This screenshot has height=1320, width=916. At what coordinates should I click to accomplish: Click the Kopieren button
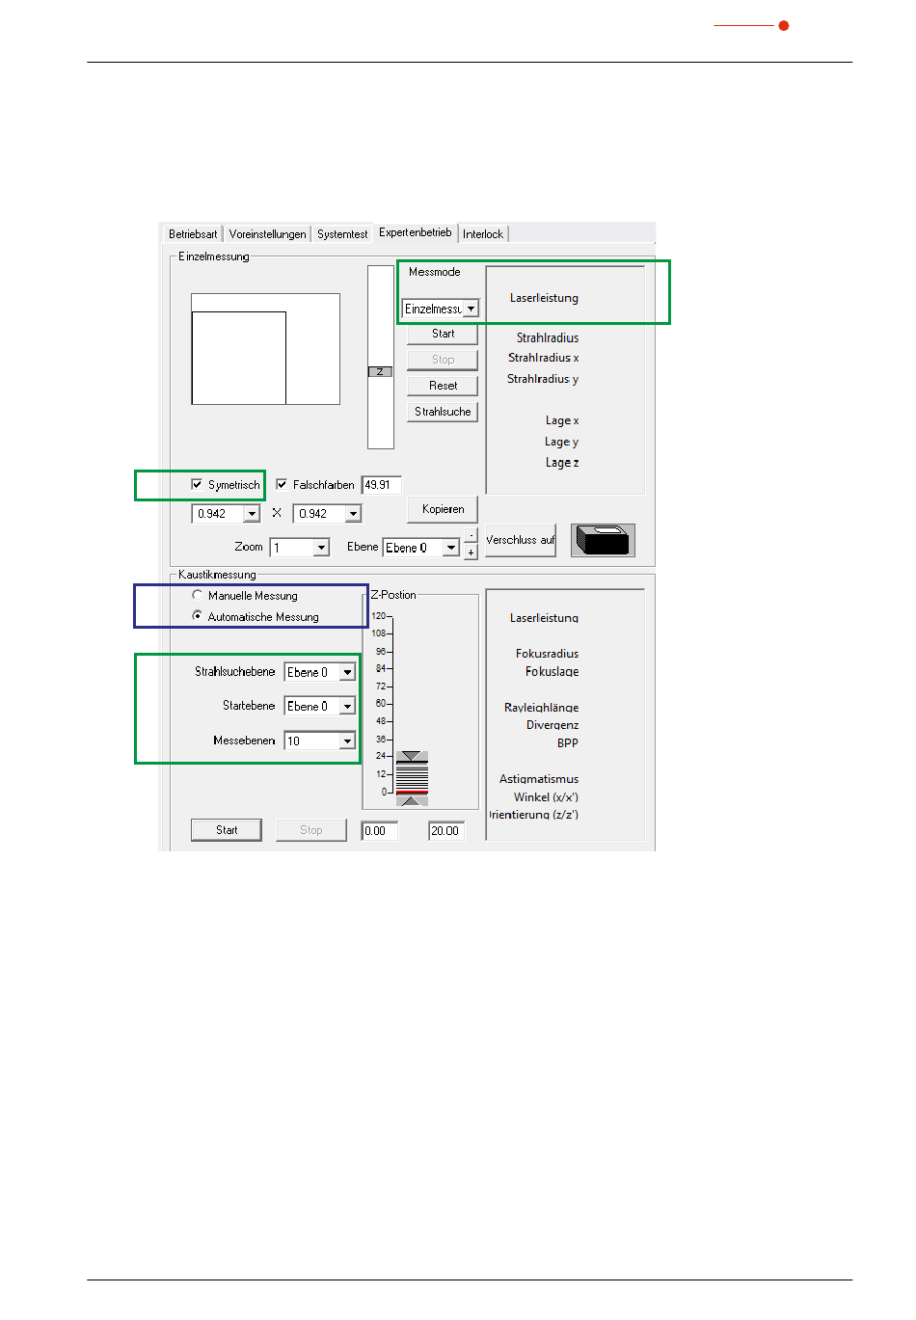coord(443,509)
